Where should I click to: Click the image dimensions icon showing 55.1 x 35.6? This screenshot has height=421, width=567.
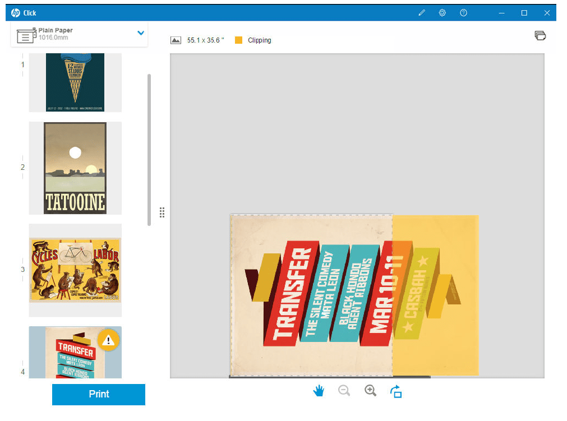click(176, 39)
